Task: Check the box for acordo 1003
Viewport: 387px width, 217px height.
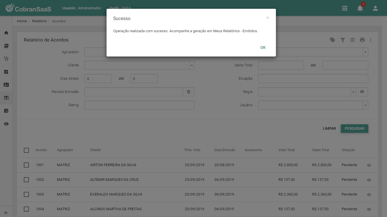Action: pos(26,194)
